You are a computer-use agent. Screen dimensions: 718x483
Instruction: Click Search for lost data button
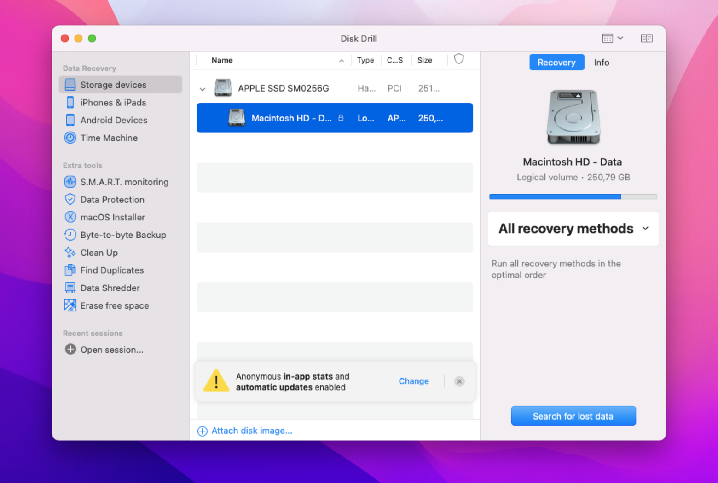coord(573,415)
